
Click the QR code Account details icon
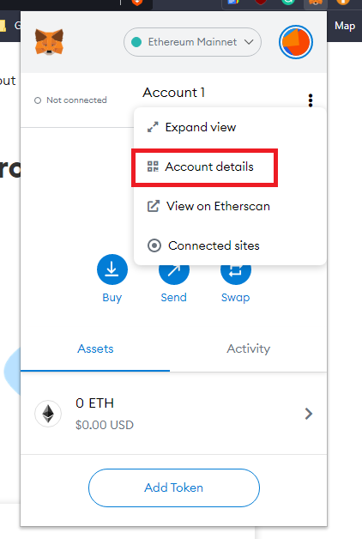click(x=153, y=167)
